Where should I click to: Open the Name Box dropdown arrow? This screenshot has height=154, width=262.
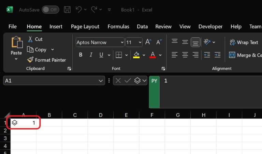coord(101,81)
